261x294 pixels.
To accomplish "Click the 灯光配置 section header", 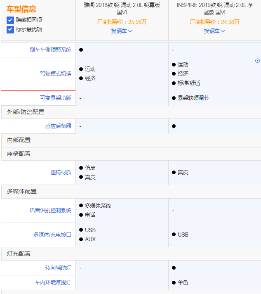I will [x=19, y=254].
